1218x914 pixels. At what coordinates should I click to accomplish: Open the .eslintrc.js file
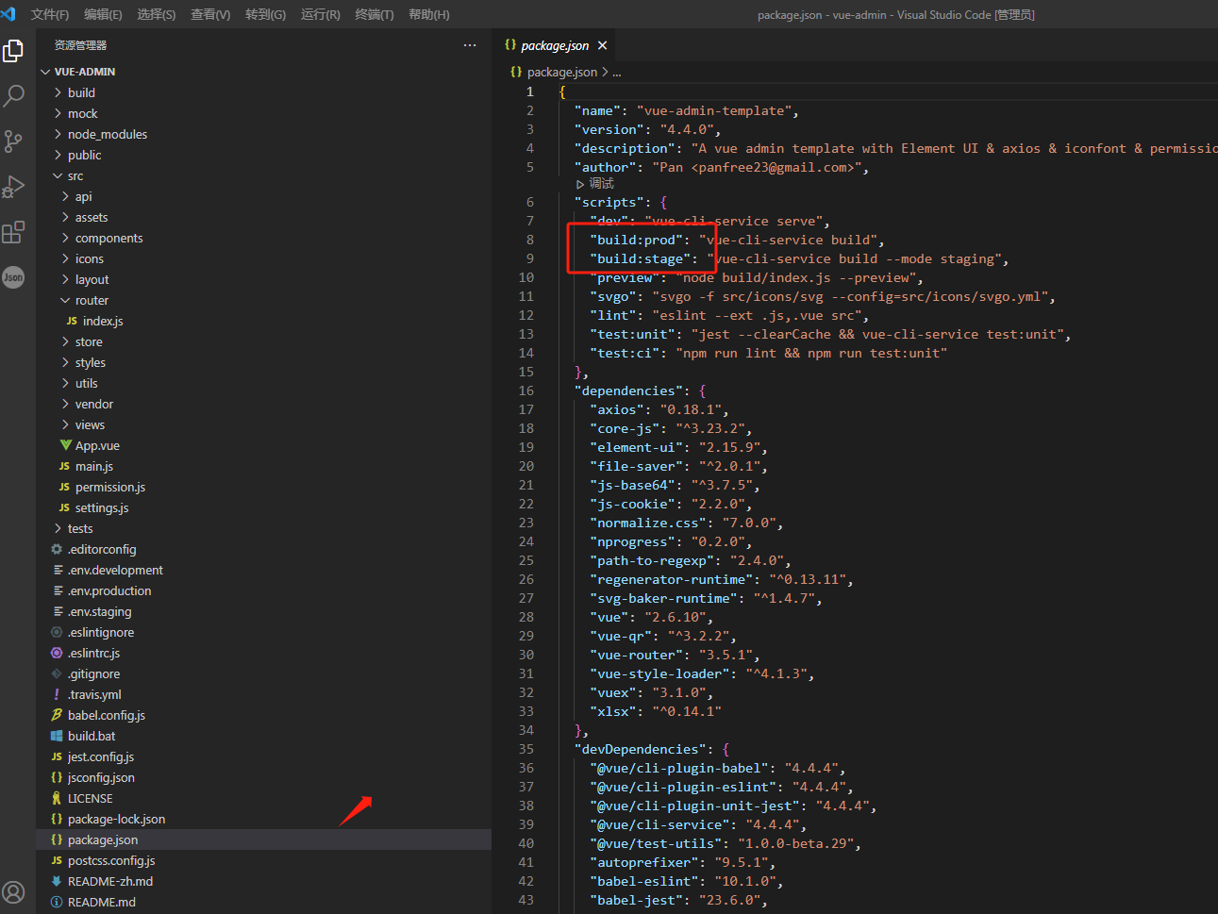tap(264, 653)
